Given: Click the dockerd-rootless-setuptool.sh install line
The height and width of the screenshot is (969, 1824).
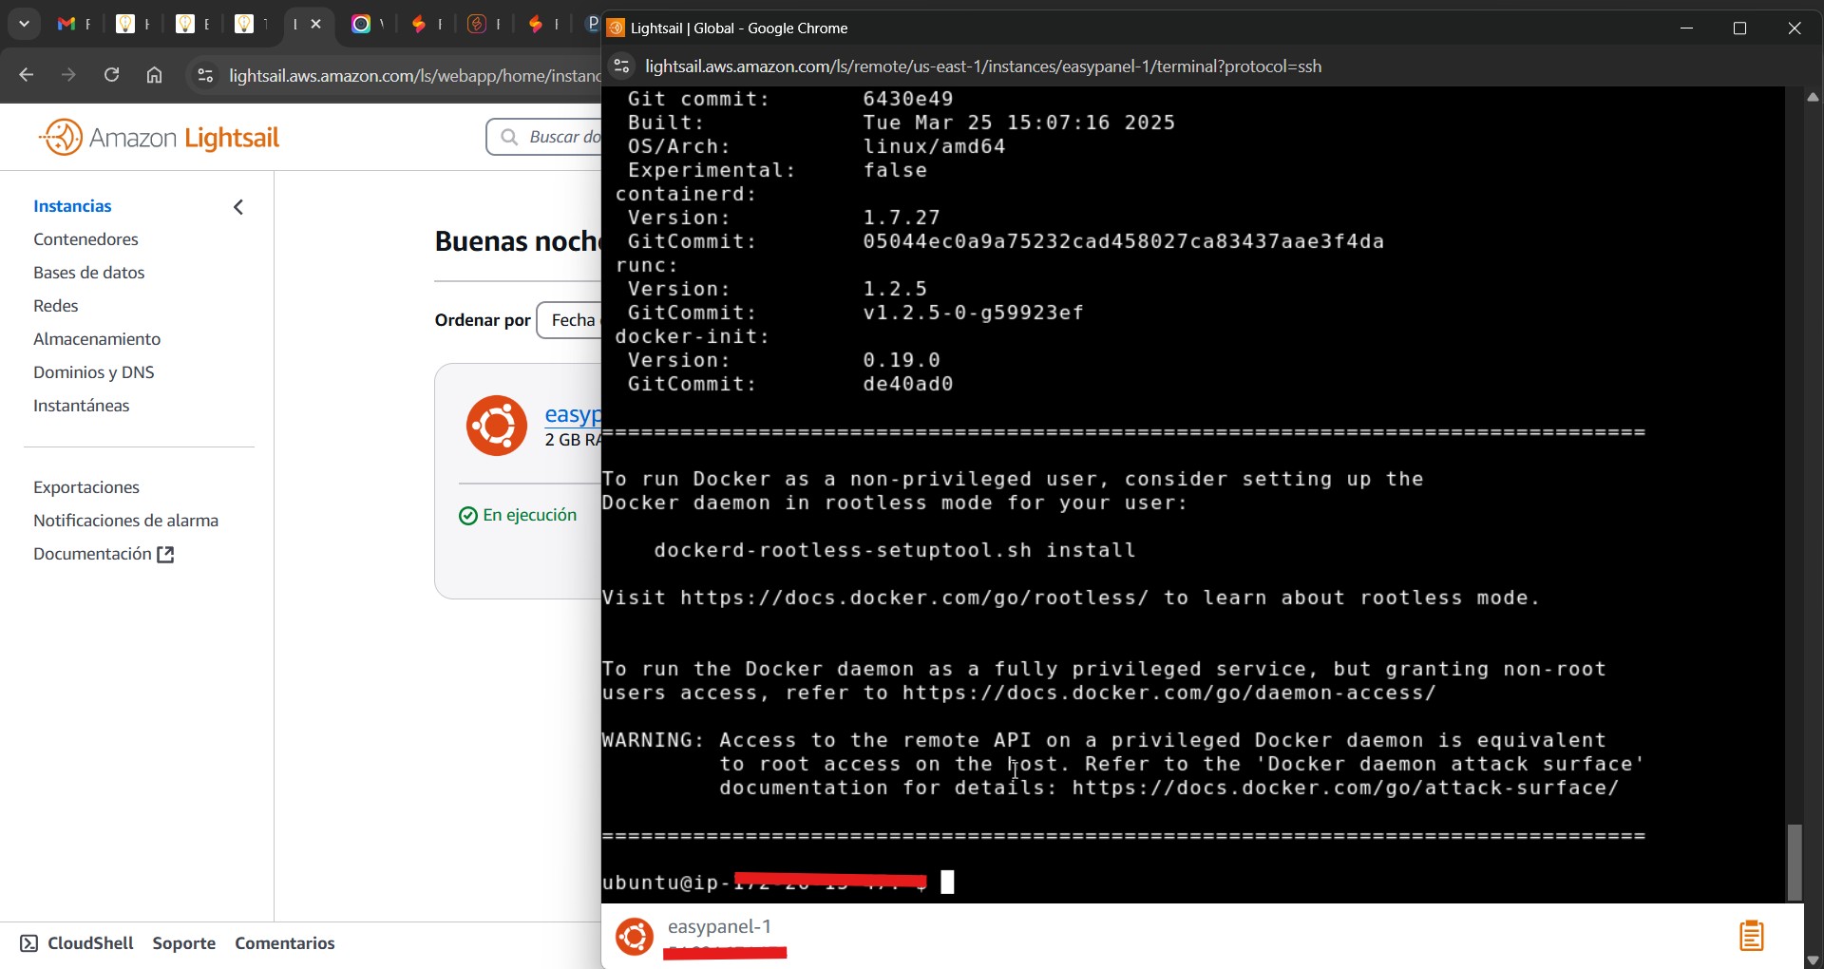Looking at the screenshot, I should pos(895,550).
